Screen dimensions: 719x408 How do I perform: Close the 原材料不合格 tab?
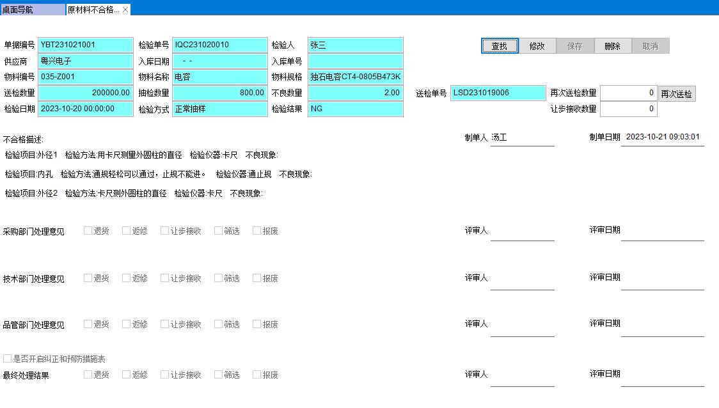pos(125,10)
